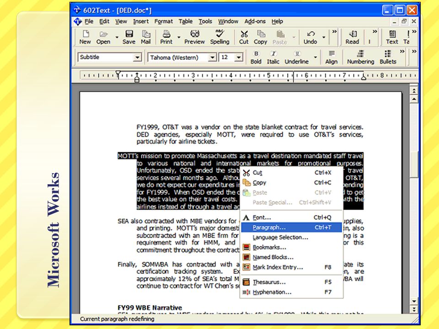Click the Paste toolbar icon
439x329 pixels.
click(280, 37)
